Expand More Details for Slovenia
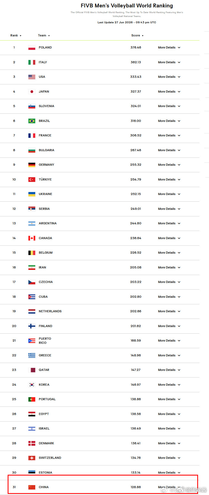This screenshot has width=209, height=495. point(169,106)
